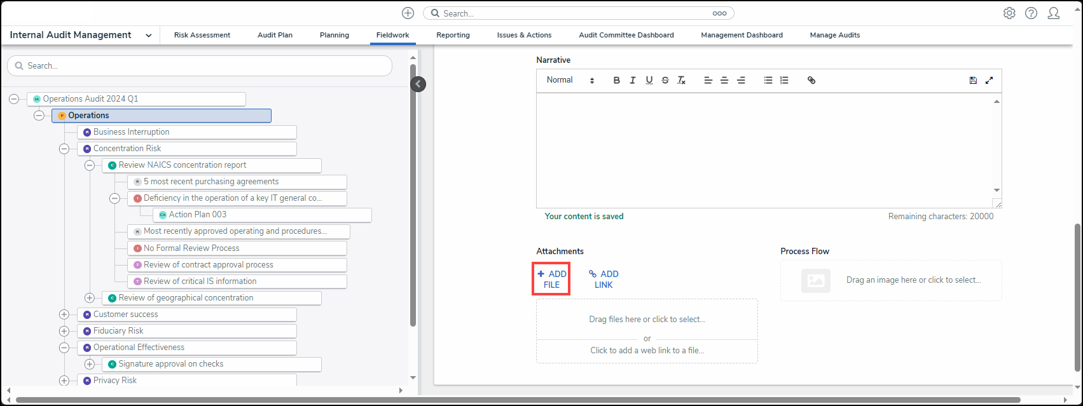Switch to the Reporting tab
Viewport: 1083px width, 406px height.
point(453,36)
